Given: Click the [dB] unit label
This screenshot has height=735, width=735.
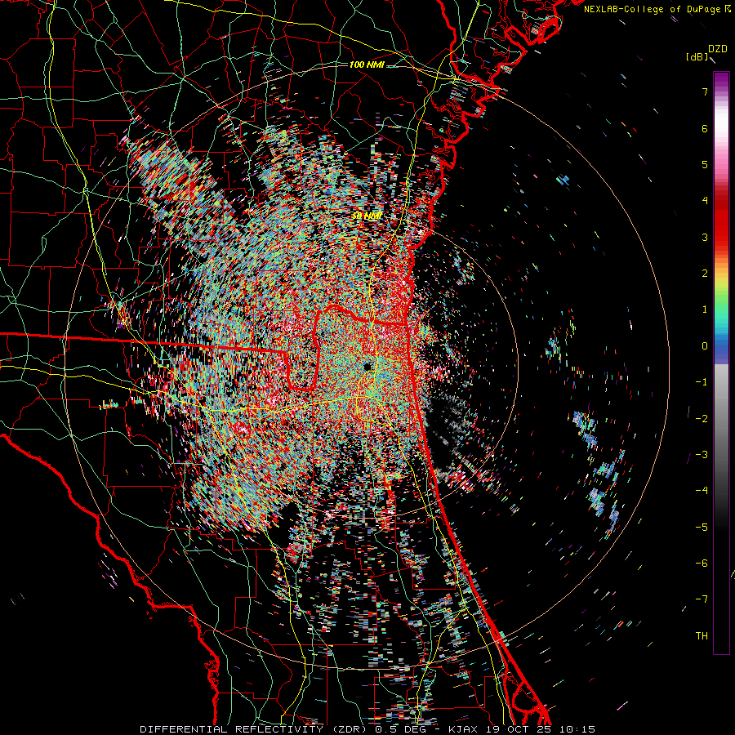Looking at the screenshot, I should tap(697, 56).
